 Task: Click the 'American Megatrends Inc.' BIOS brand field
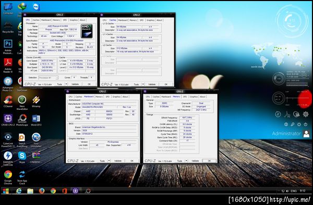pyautogui.click(x=109, y=127)
